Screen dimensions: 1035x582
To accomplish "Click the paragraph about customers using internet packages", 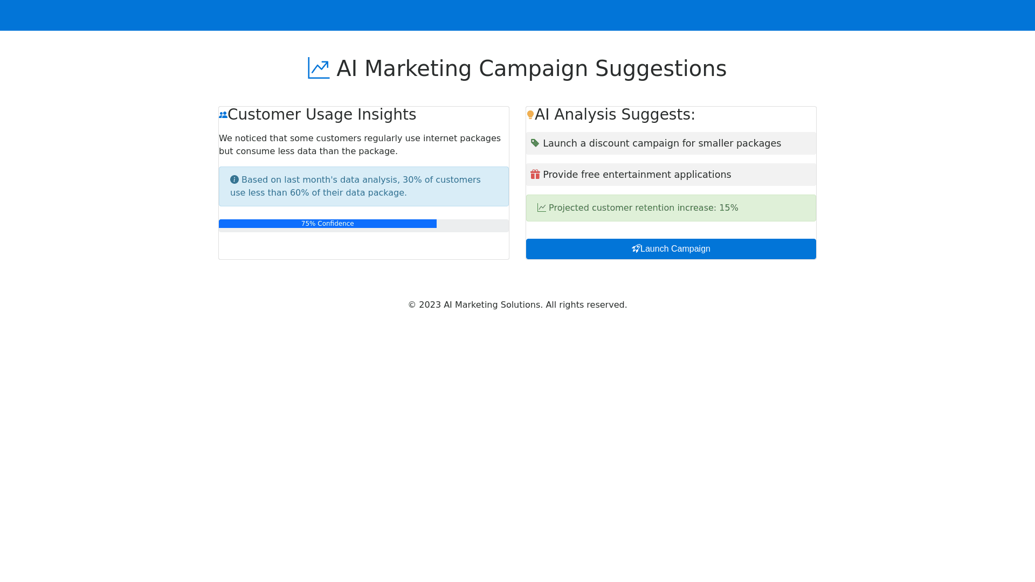I will 360,145.
